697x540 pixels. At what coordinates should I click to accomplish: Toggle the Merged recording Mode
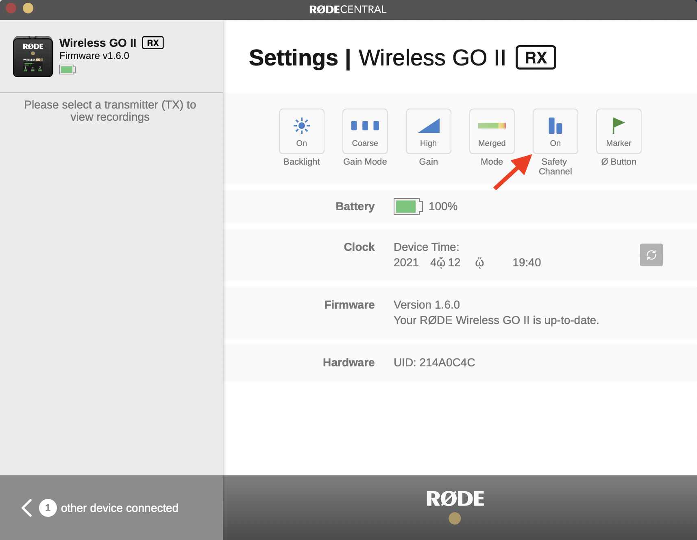coord(492,131)
